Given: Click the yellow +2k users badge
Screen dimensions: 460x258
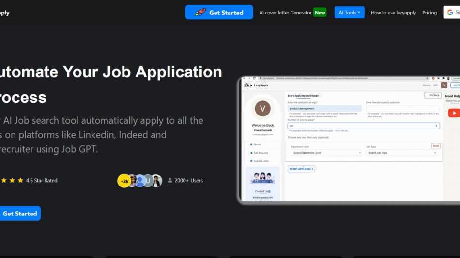Looking at the screenshot, I should point(124,181).
